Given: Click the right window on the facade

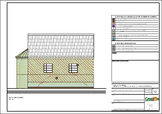Looking at the screenshot, I should [x=73, y=68].
